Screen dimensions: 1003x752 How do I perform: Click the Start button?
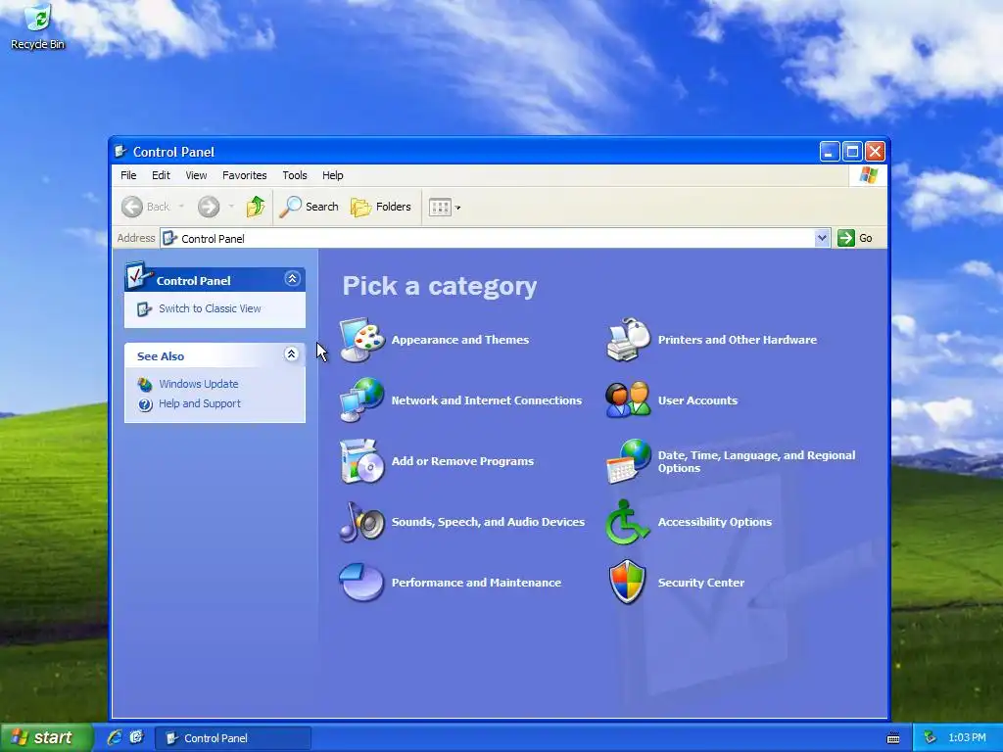pos(45,737)
